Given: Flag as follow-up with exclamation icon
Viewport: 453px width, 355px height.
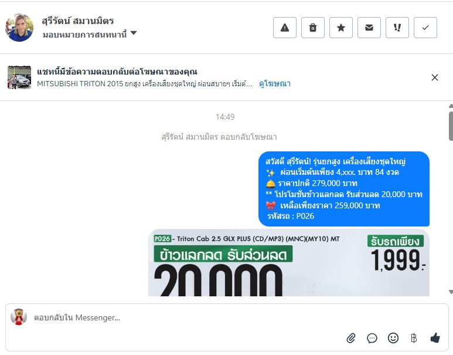Looking at the screenshot, I should point(397,28).
